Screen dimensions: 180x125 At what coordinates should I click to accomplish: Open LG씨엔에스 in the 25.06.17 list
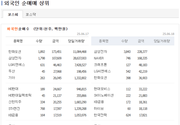tap(17, 65)
